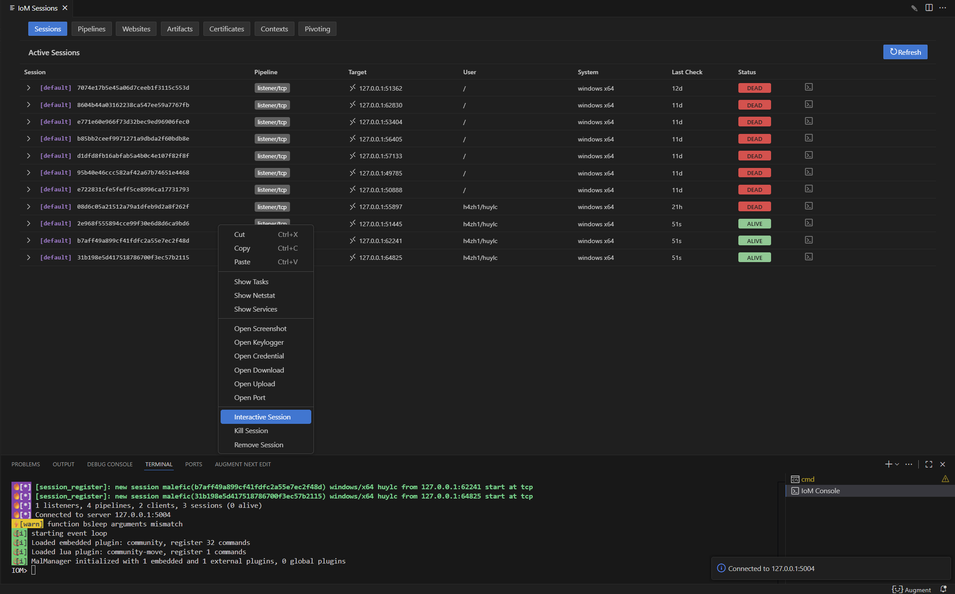955x594 pixels.
Task: Click the Connected to 127.0.0.1:5004 notification
Action: click(831, 568)
